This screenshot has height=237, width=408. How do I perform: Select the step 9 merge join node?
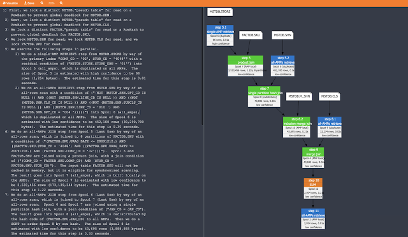click(x=313, y=157)
